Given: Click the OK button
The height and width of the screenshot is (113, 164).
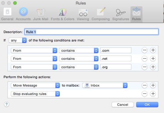Looking at the screenshot, I should tap(147, 105).
